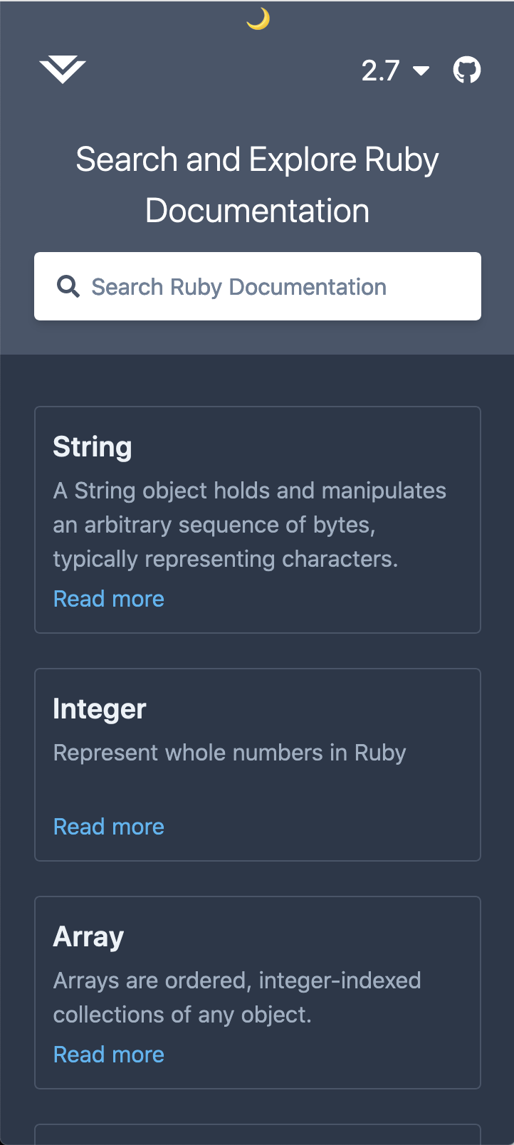Click the site logo in the header
The image size is (514, 1145).
(x=63, y=70)
